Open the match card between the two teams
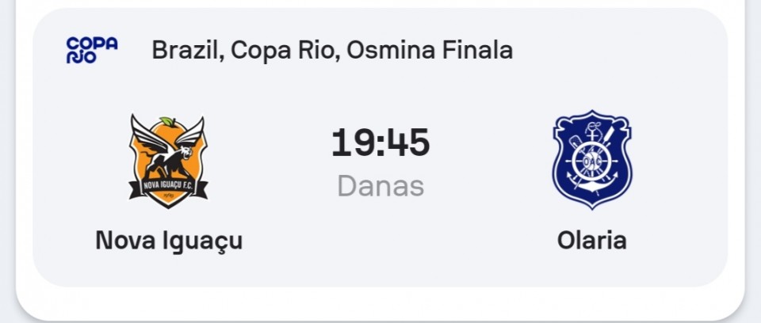Image resolution: width=761 pixels, height=323 pixels. pos(380,147)
